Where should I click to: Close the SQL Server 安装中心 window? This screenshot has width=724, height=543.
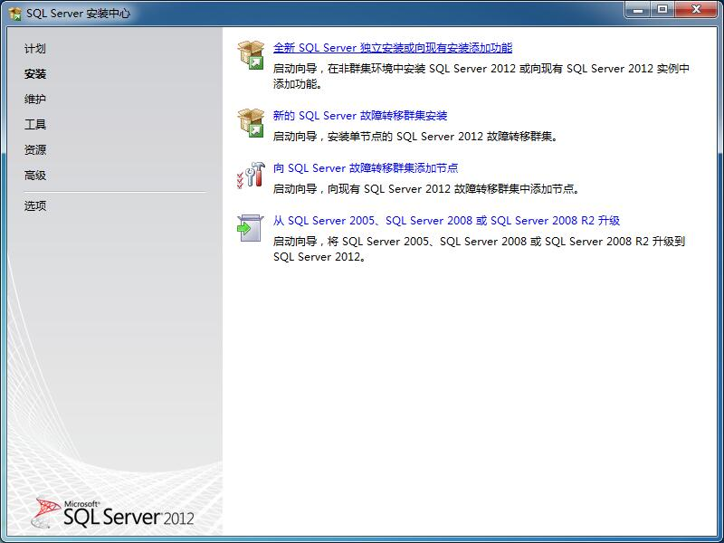(x=696, y=10)
